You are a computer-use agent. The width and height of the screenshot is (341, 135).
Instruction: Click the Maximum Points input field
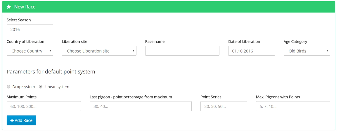(44, 106)
